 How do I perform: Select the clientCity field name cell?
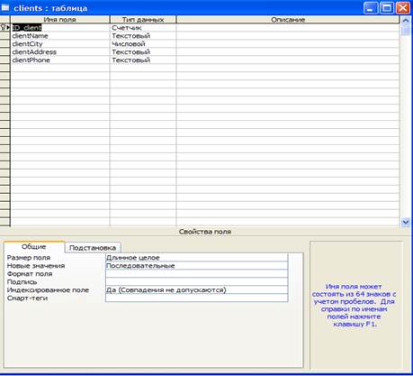(60, 44)
